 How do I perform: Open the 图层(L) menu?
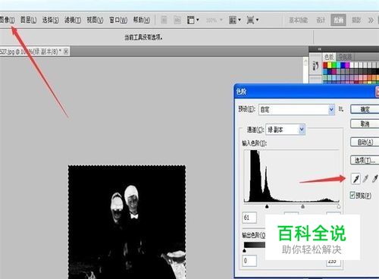click(28, 20)
